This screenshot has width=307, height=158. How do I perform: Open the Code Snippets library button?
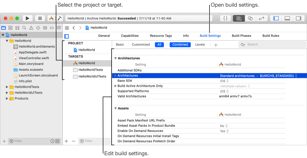pyautogui.click(x=225, y=18)
